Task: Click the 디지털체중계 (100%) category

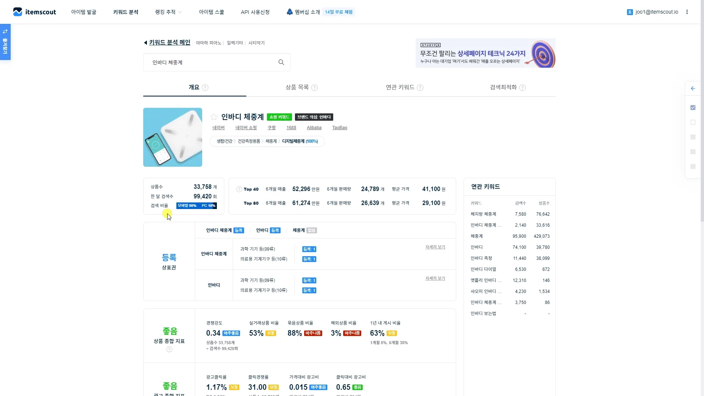Action: click(300, 141)
